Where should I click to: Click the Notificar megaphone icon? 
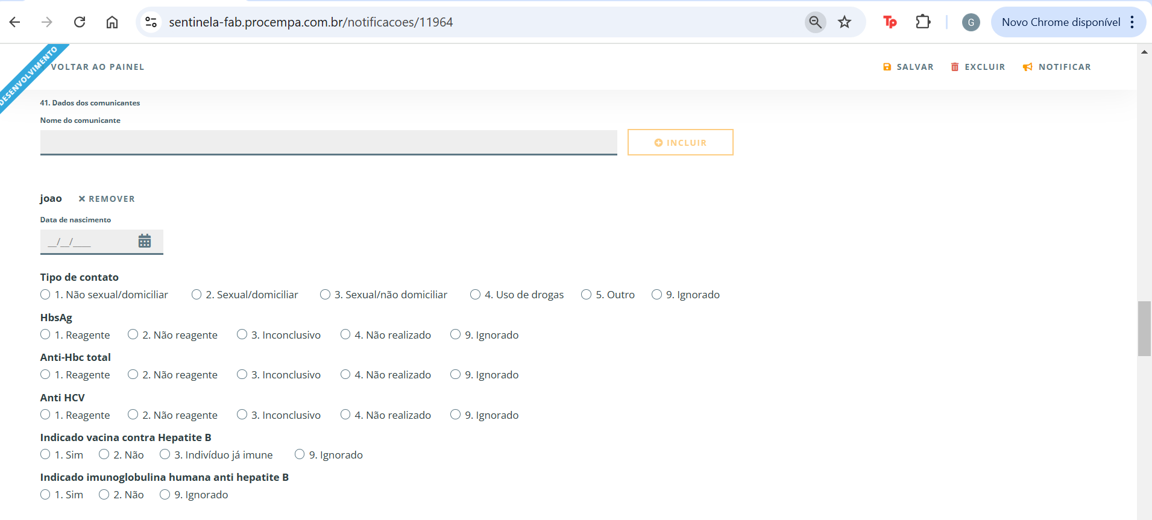(1028, 67)
